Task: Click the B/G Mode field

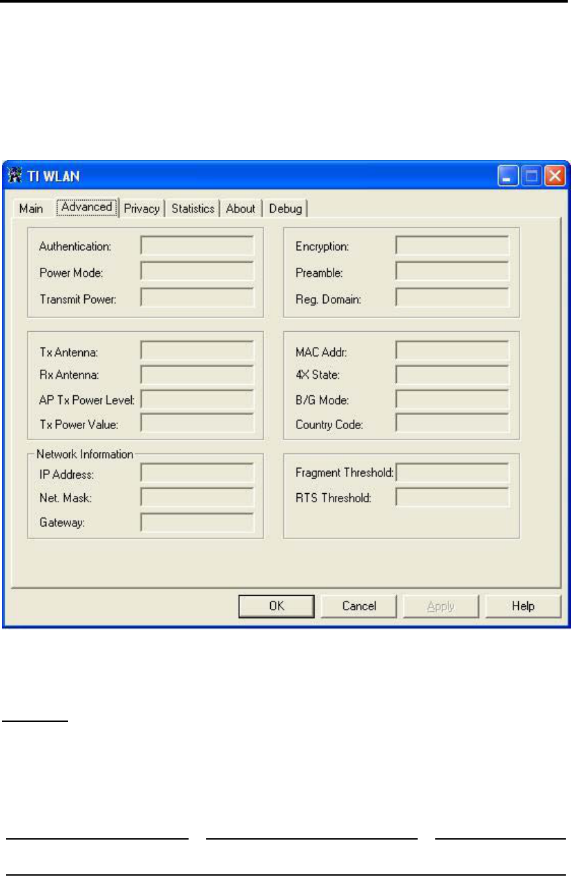Action: (x=452, y=399)
